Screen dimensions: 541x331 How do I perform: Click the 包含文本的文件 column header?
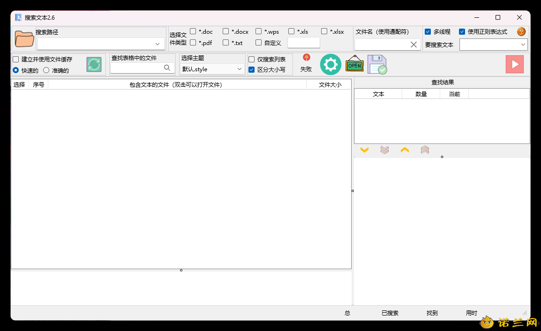(x=177, y=84)
